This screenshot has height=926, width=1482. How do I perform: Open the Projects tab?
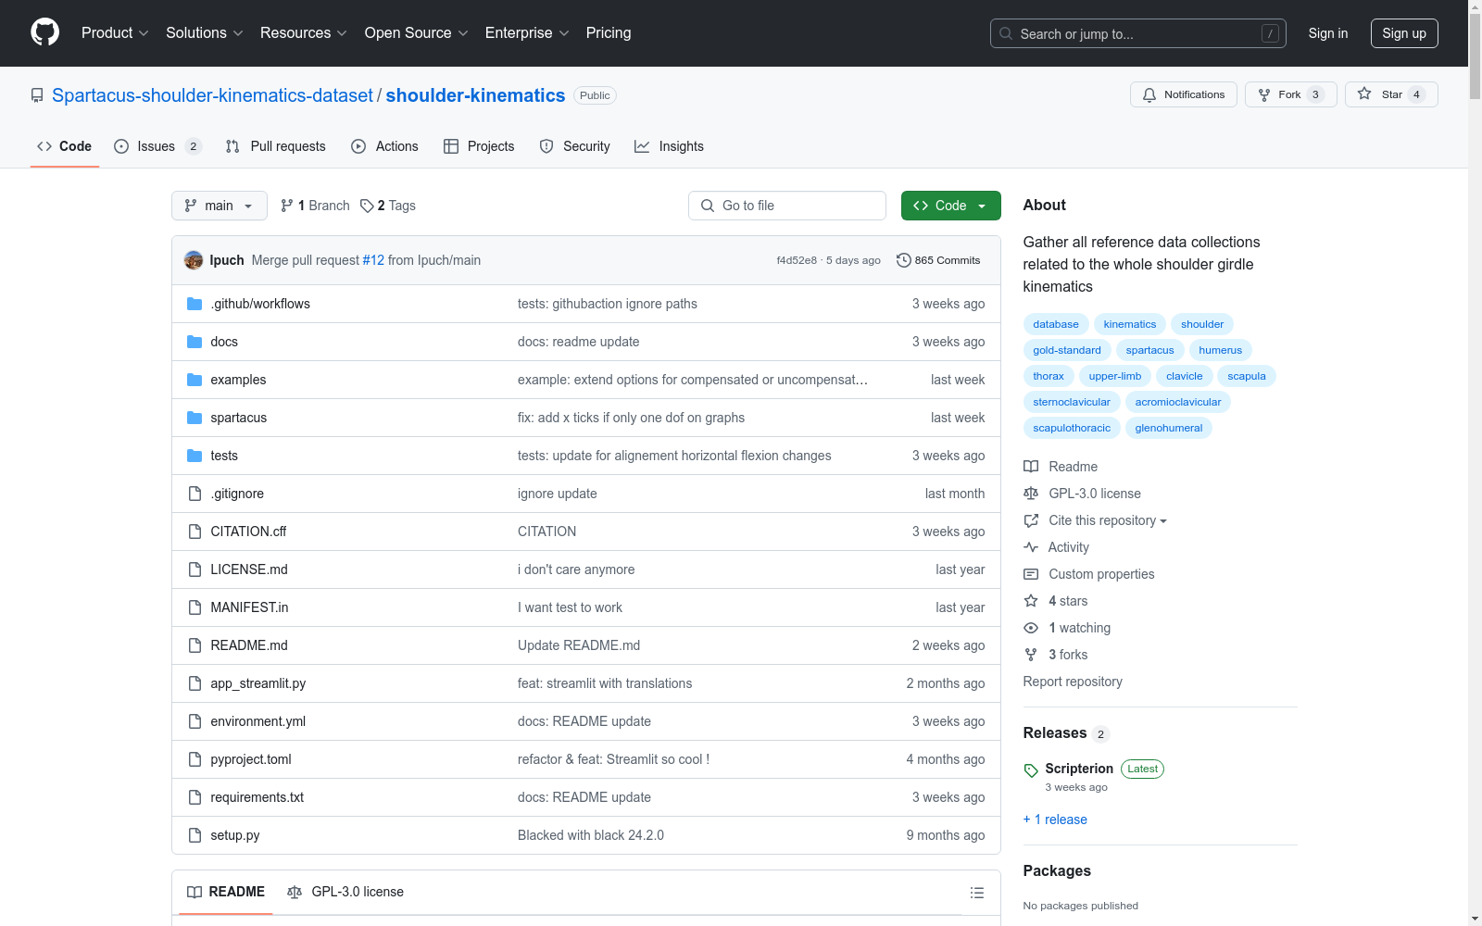click(x=479, y=146)
